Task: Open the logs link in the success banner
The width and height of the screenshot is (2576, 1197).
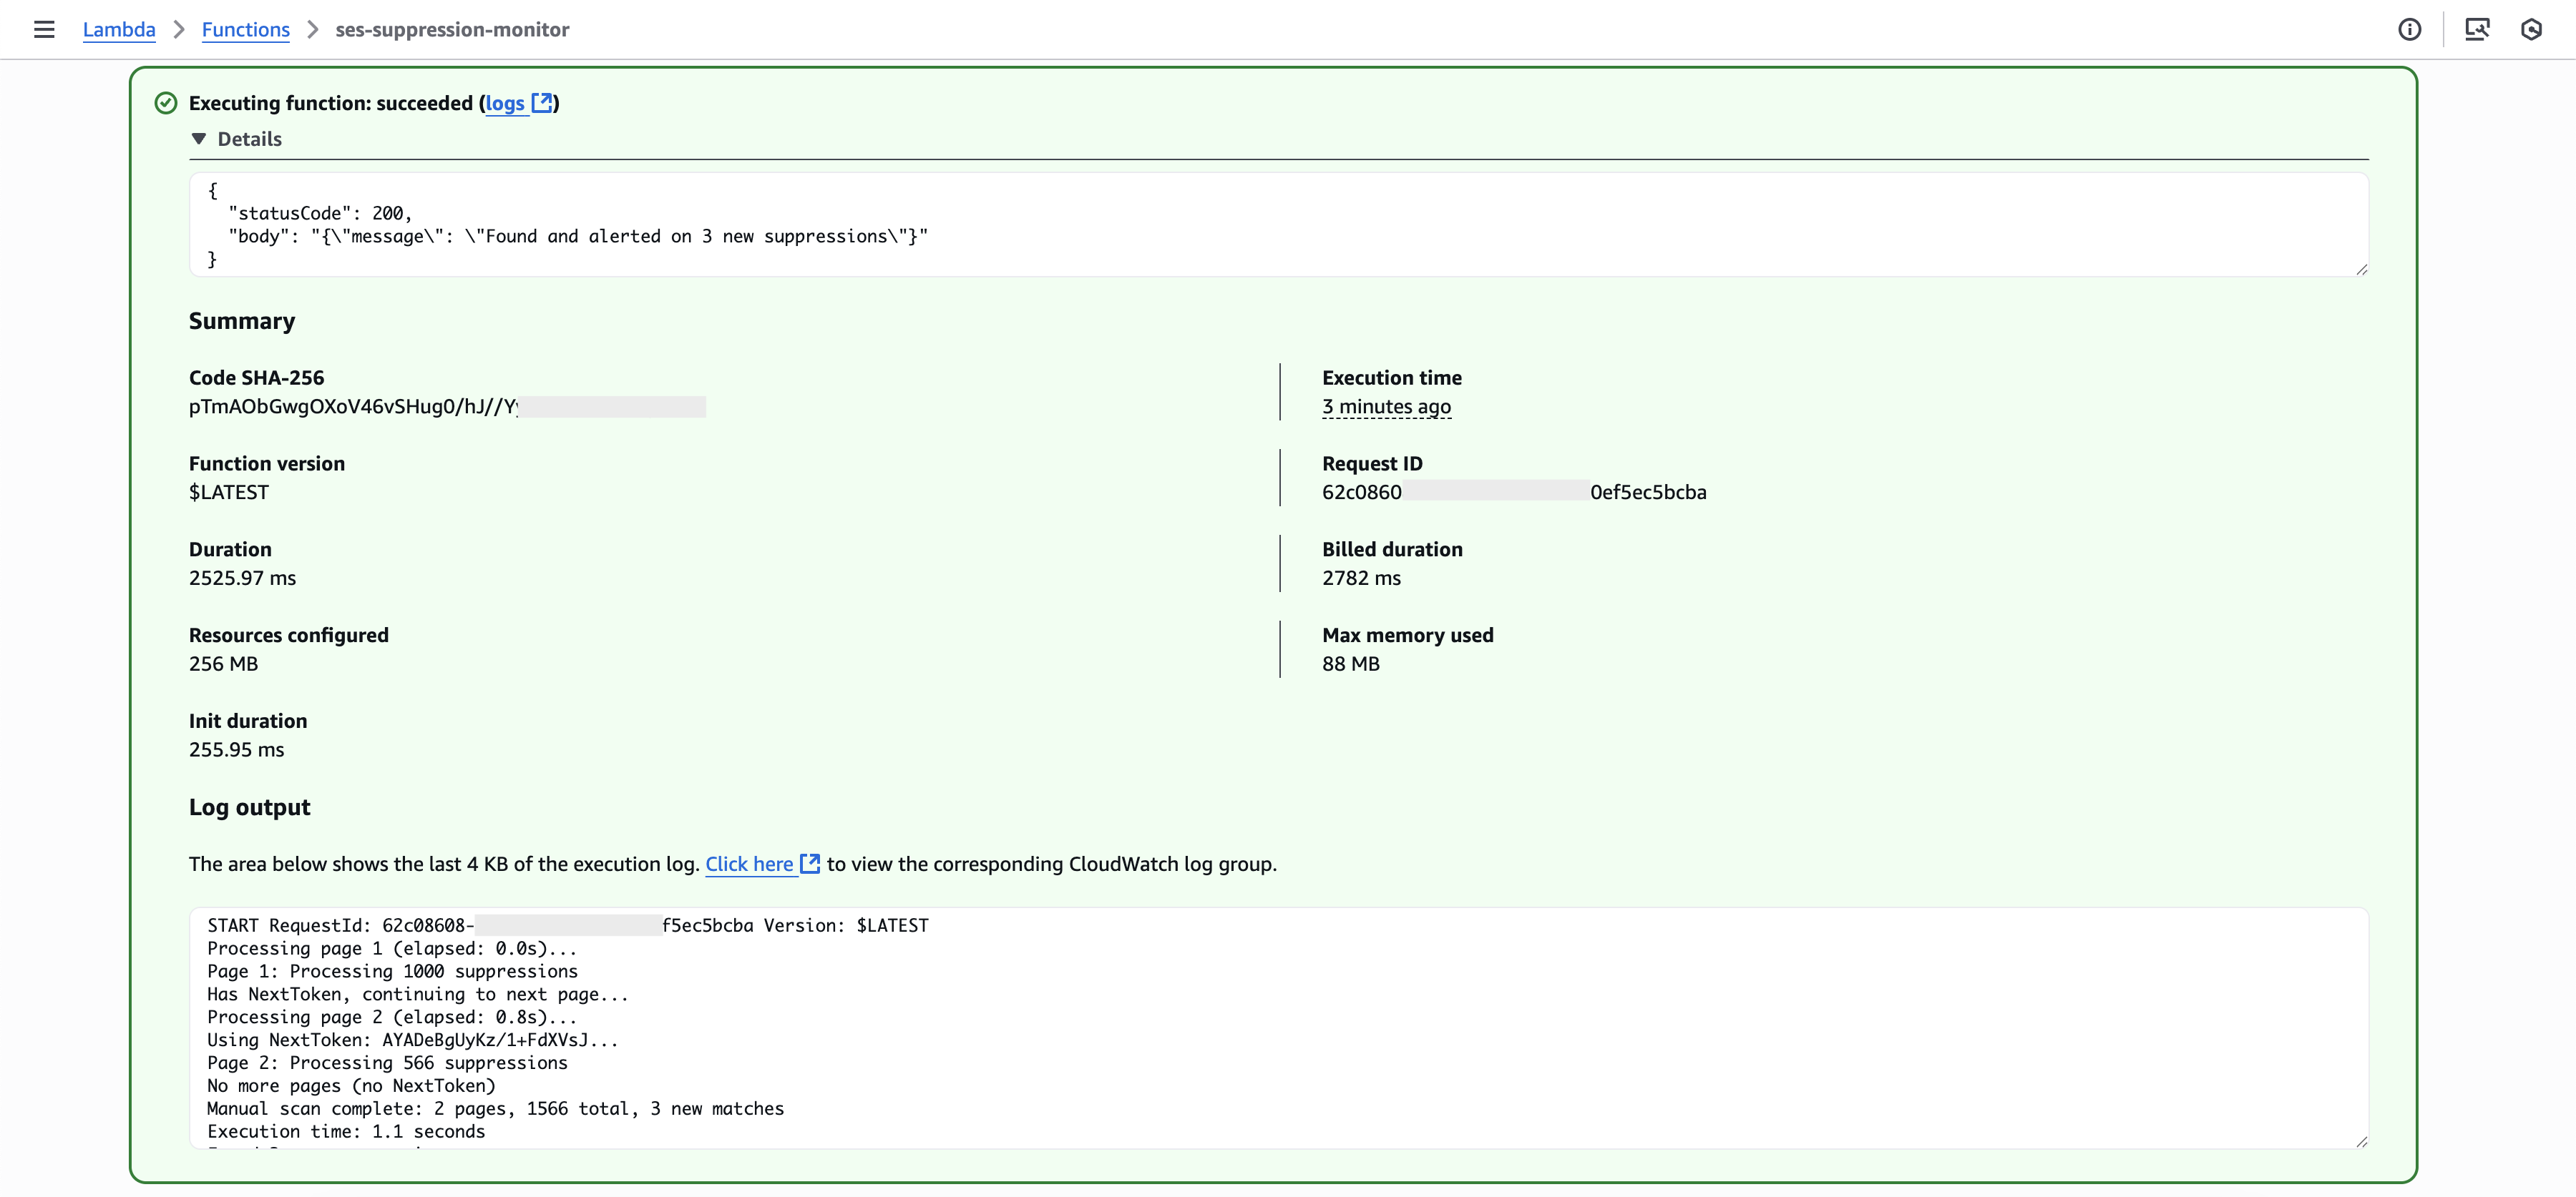Action: 505,103
